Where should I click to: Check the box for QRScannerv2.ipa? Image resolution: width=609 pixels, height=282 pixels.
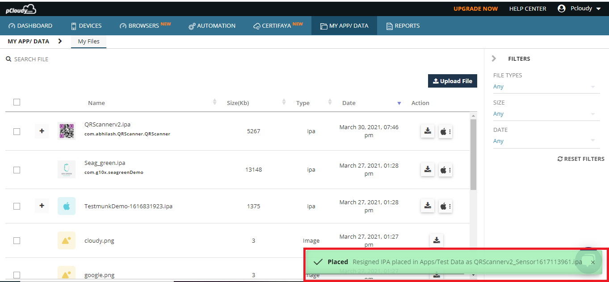17,131
